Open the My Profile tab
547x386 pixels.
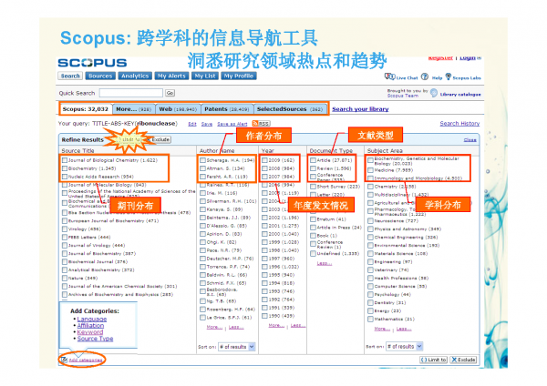pos(239,76)
